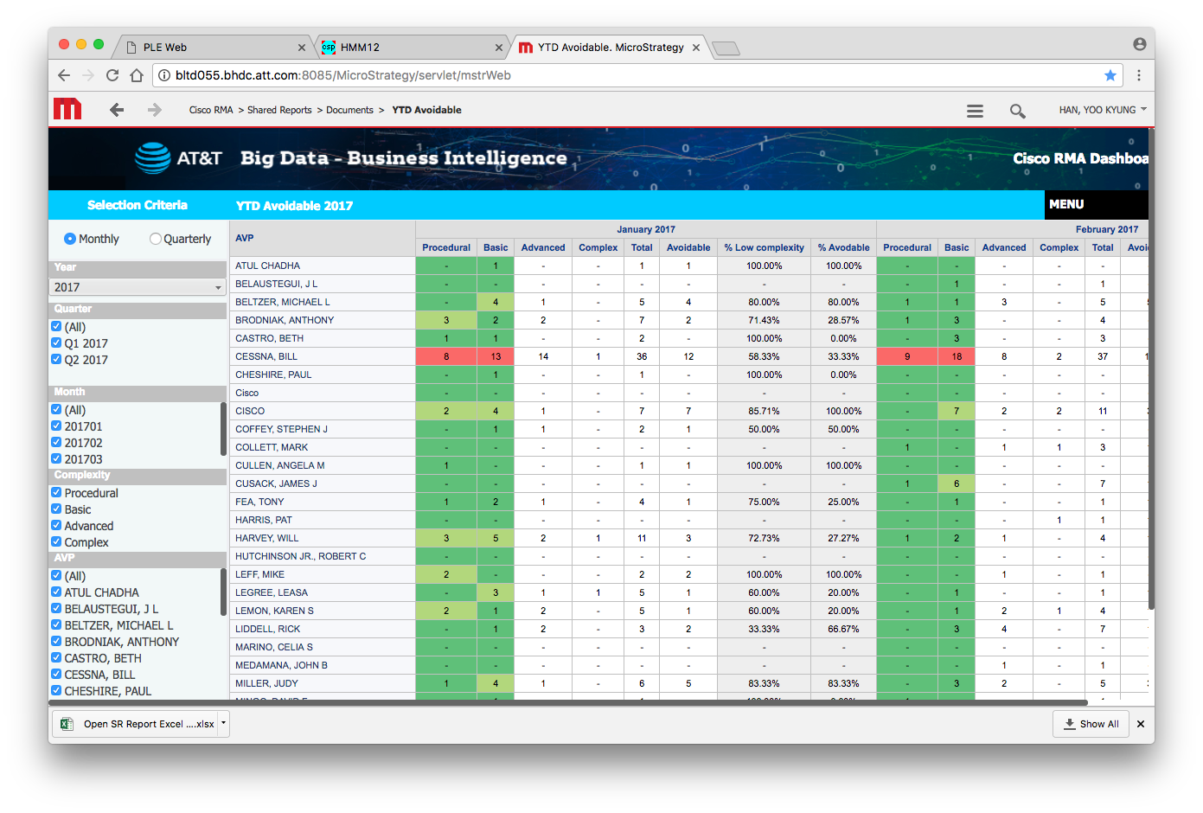The image size is (1203, 813).
Task: Open download options arrow for xlsx file
Action: click(223, 723)
